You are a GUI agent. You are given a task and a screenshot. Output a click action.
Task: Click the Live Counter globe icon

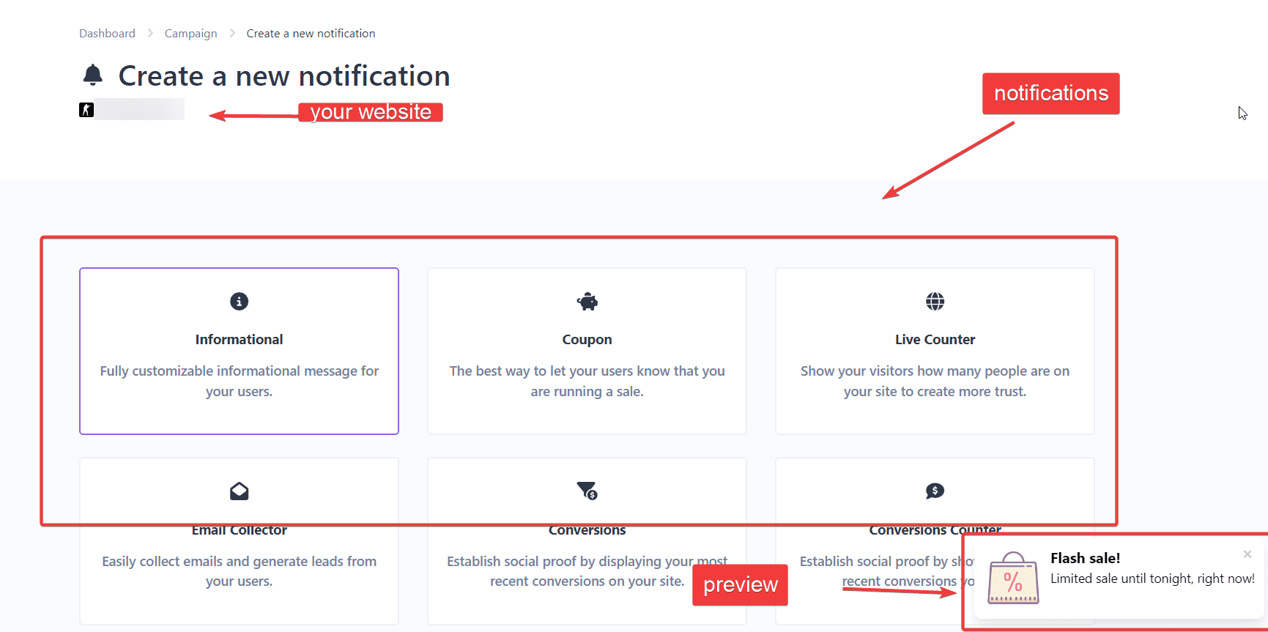point(935,301)
